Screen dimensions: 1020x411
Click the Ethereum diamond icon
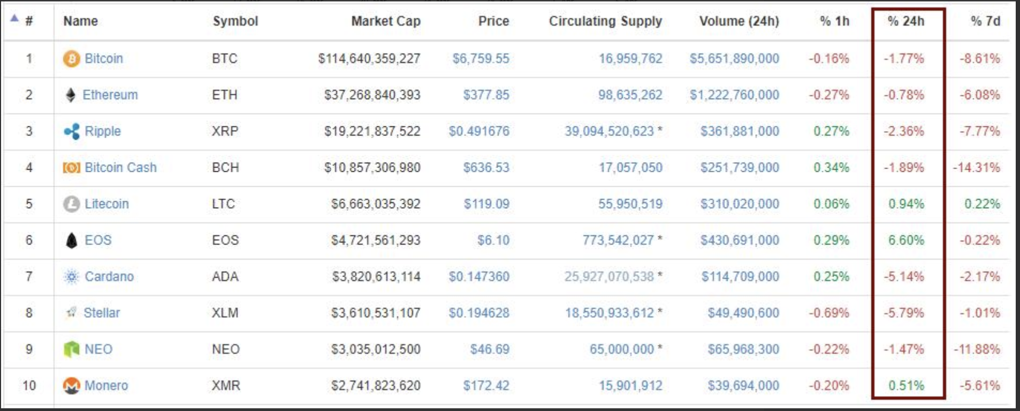click(71, 95)
